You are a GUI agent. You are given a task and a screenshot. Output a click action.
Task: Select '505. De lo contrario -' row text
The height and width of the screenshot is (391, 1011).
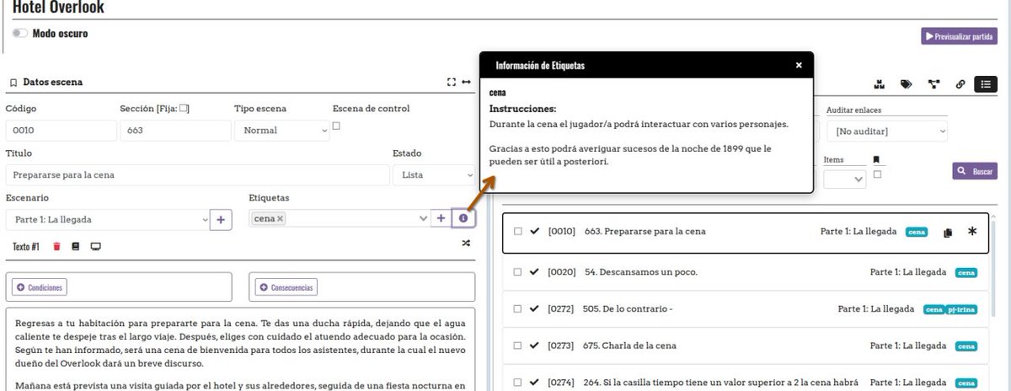[x=627, y=309]
